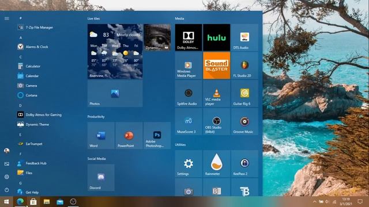Screen dimensions: 369x207
Task: Open the Action Center notifications
Action: click(x=360, y=202)
